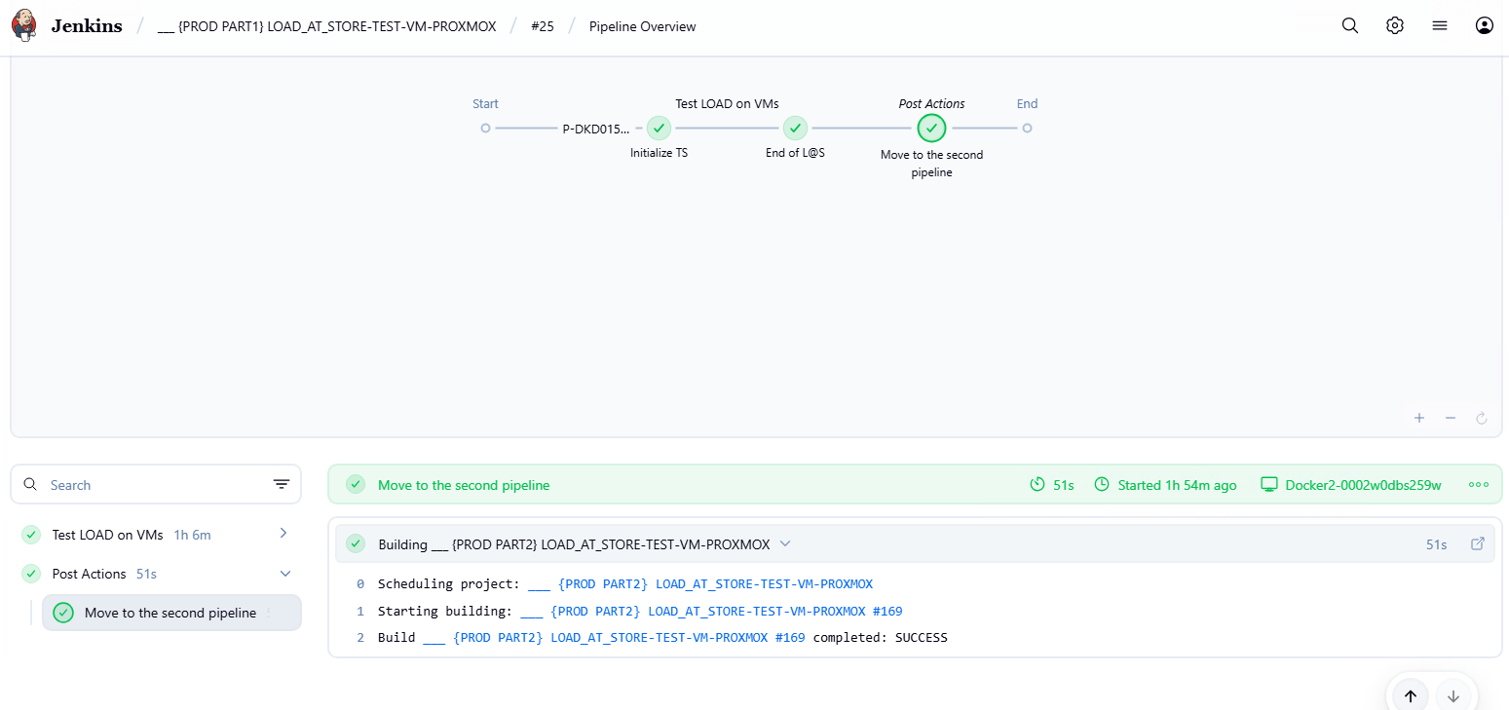
Task: Zoom out the pipeline graph with minus
Action: 1451,418
